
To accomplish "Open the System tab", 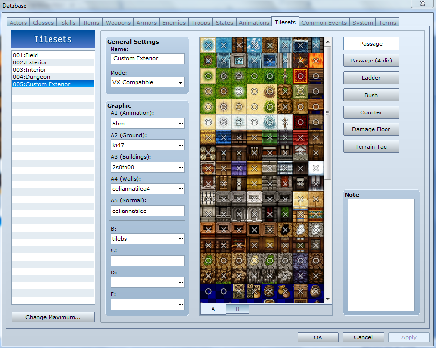I will (362, 23).
